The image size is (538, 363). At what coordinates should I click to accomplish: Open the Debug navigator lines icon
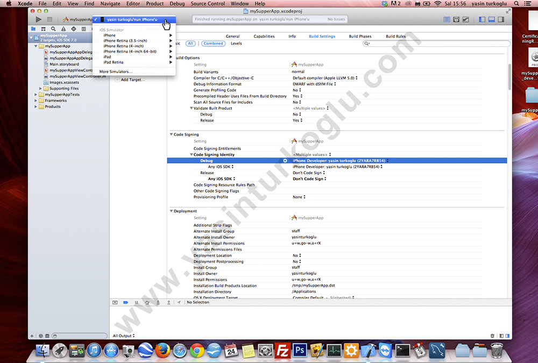pyautogui.click(x=84, y=29)
